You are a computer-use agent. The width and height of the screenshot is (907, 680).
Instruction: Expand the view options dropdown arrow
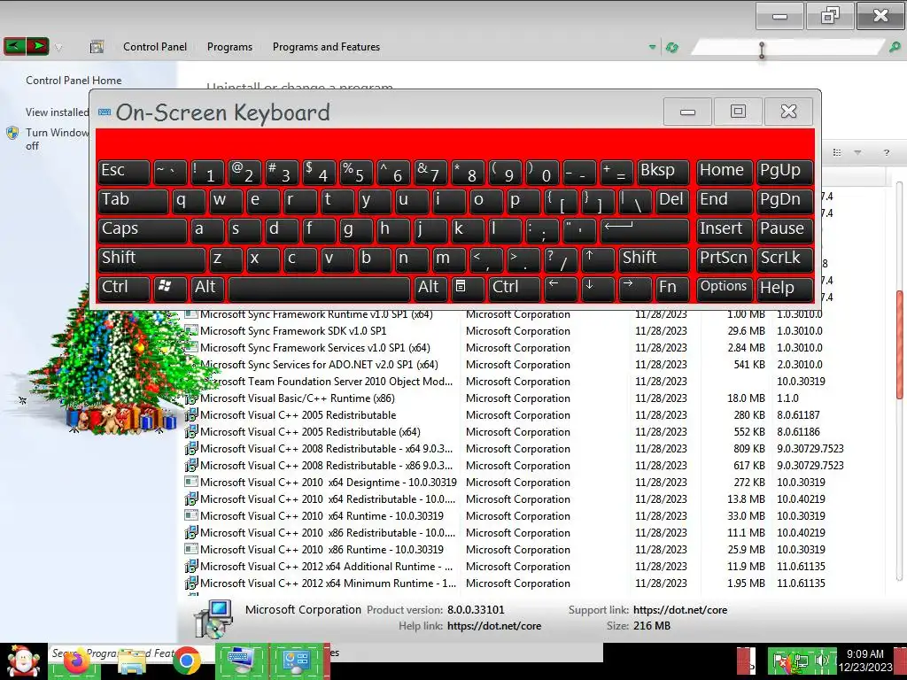[x=857, y=152]
